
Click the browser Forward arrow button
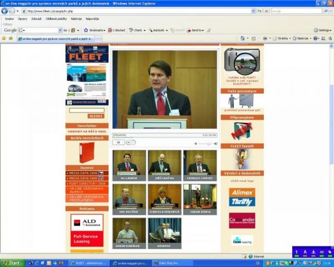point(12,11)
